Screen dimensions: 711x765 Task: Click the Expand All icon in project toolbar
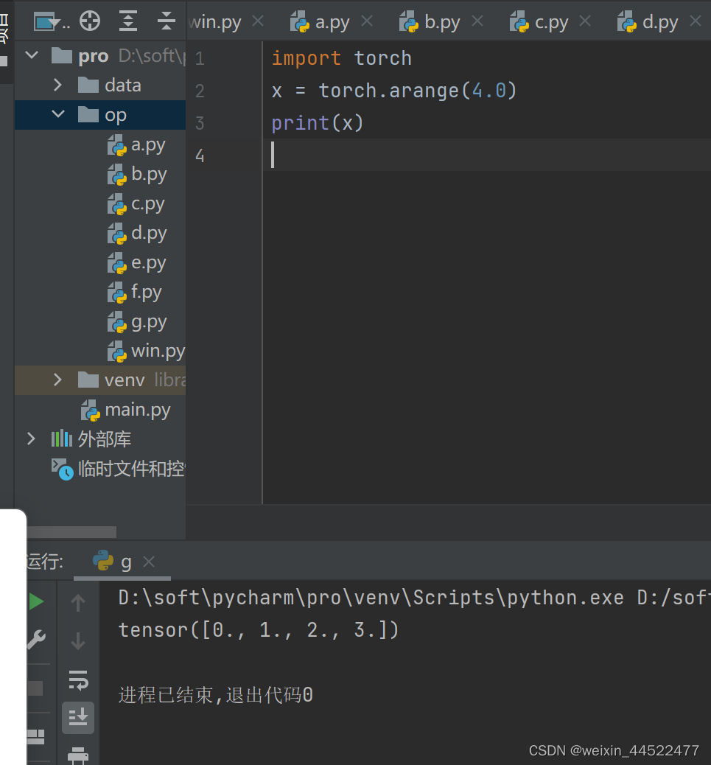tap(127, 21)
